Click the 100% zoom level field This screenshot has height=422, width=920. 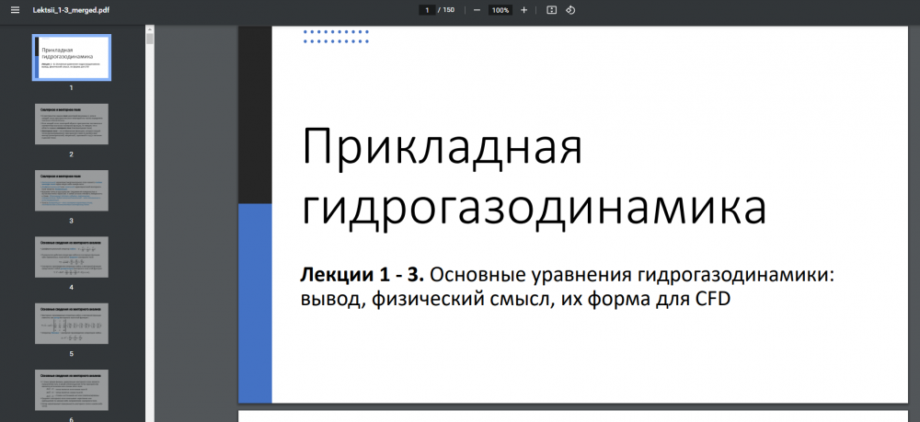500,10
